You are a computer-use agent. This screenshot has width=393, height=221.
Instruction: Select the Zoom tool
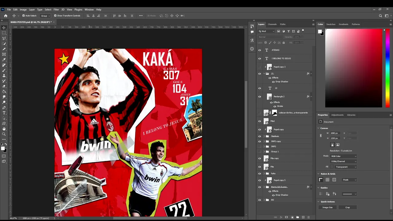coord(4,134)
